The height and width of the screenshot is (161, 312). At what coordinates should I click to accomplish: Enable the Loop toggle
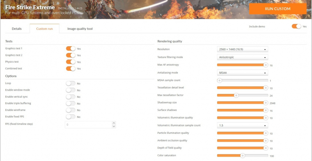point(71,83)
